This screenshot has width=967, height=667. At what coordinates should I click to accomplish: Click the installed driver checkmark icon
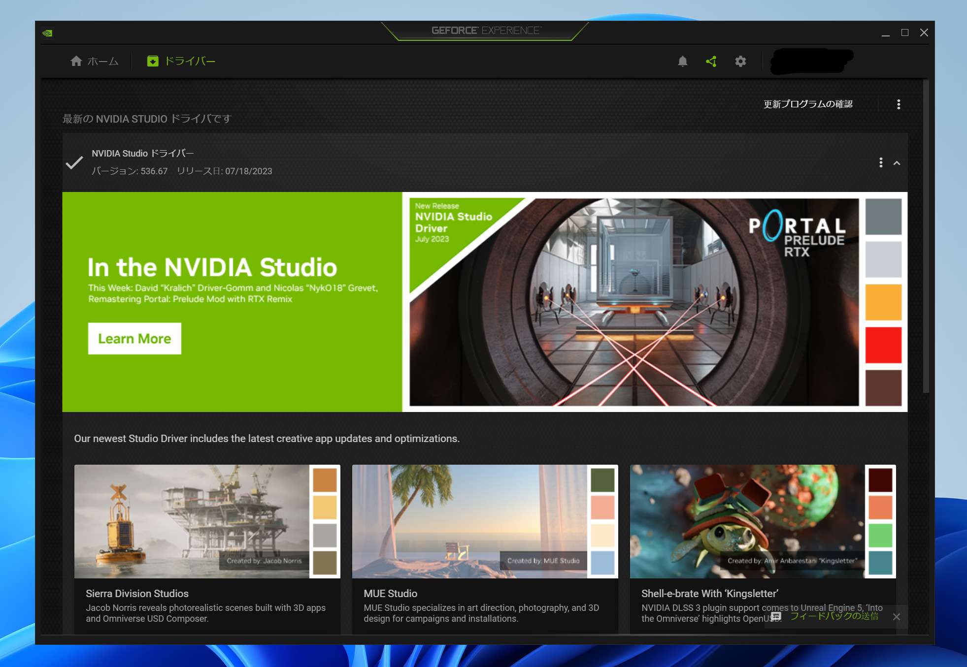74,163
